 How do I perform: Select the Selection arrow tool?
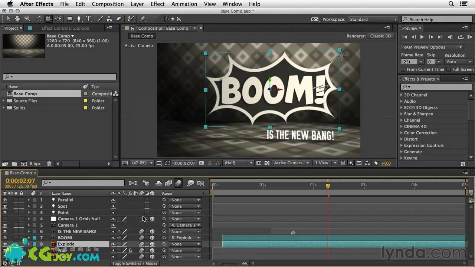9,19
